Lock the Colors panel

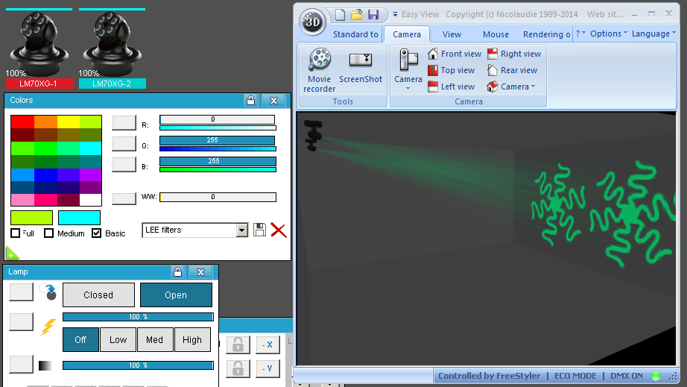(x=250, y=101)
